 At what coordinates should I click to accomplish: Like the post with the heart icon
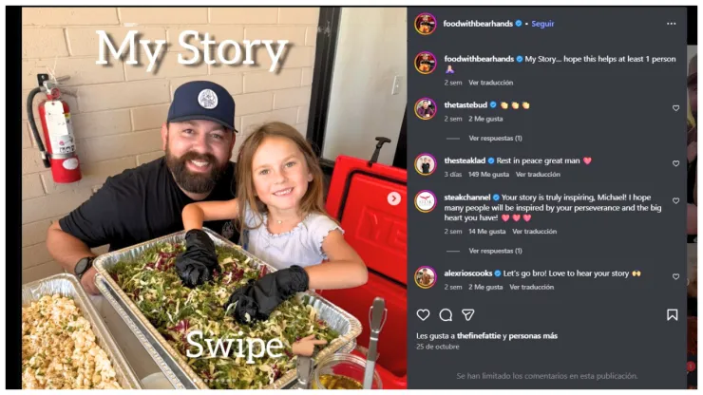[x=423, y=314]
